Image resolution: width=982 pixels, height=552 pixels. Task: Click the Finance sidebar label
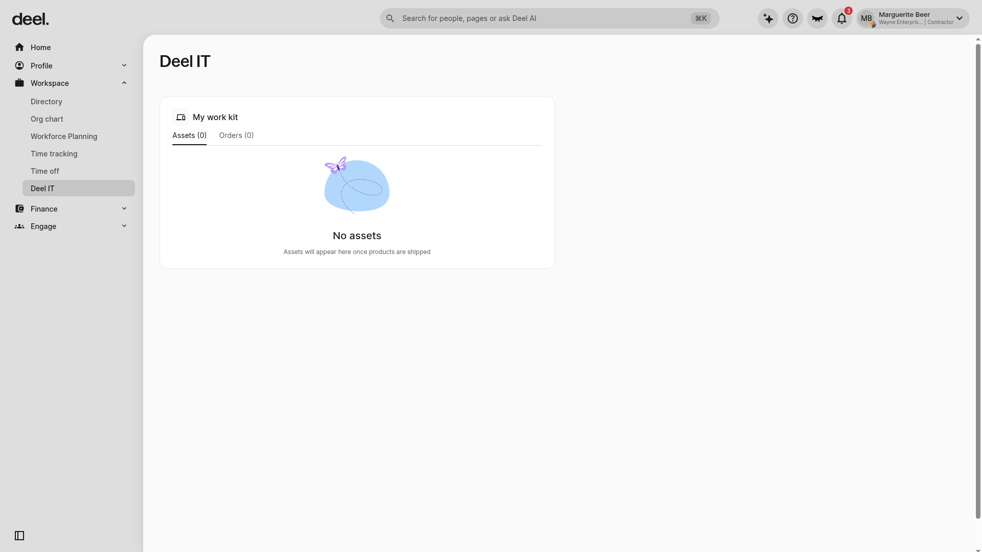pyautogui.click(x=44, y=209)
